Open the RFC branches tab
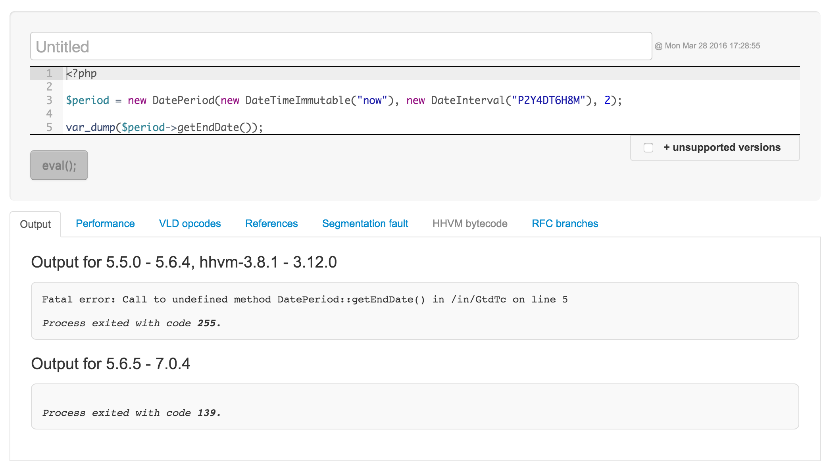Viewport: 827px width, 466px height. (565, 223)
